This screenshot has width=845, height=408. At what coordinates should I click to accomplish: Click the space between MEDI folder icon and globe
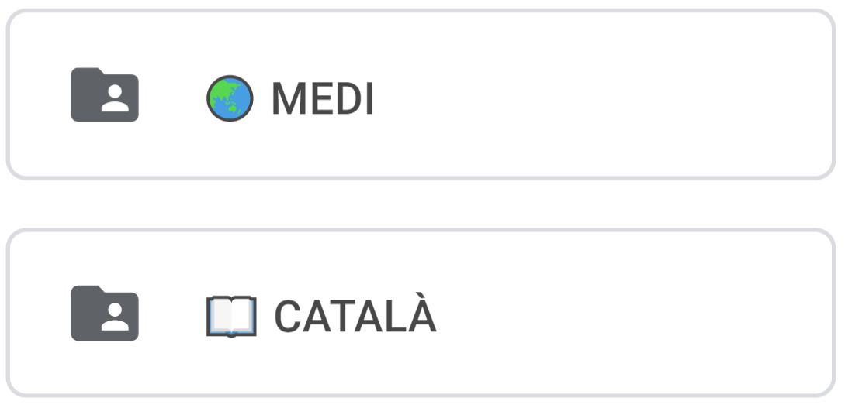tap(172, 97)
